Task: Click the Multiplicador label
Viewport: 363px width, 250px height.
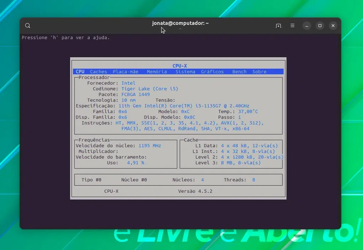Action: coord(98,151)
